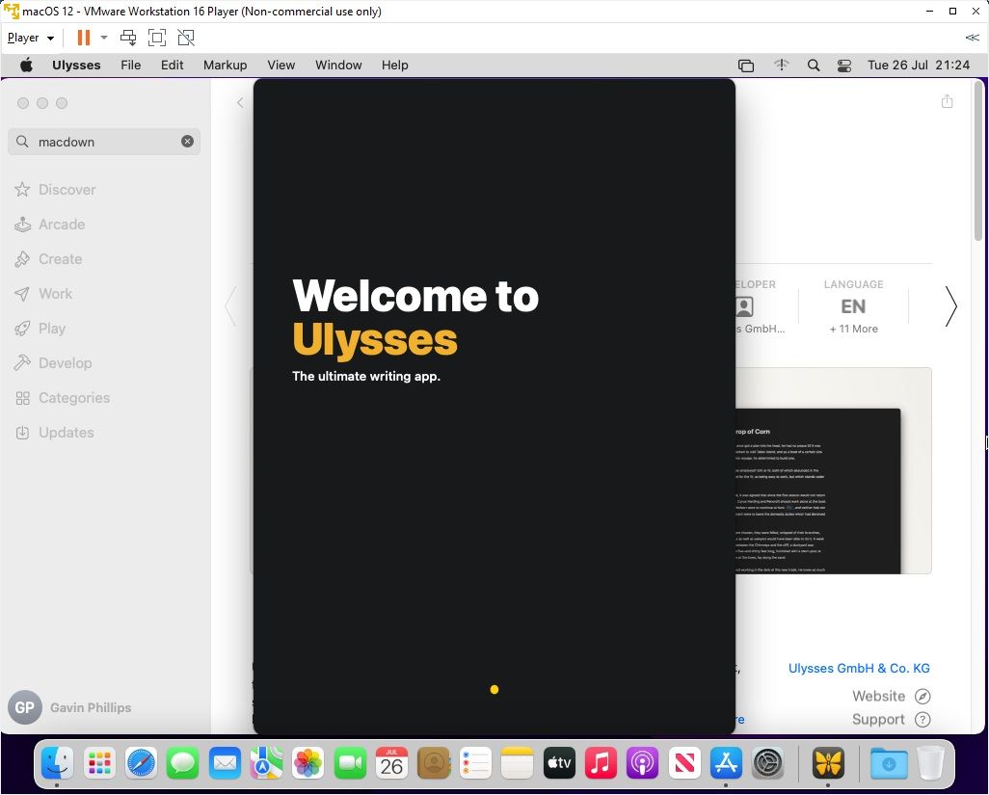Click the share icon above the app page
989x795 pixels.
pyautogui.click(x=947, y=100)
